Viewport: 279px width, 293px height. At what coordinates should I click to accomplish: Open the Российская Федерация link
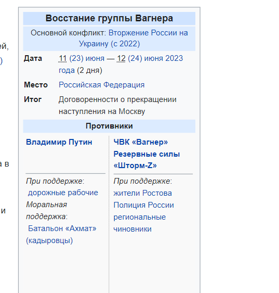coord(102,85)
